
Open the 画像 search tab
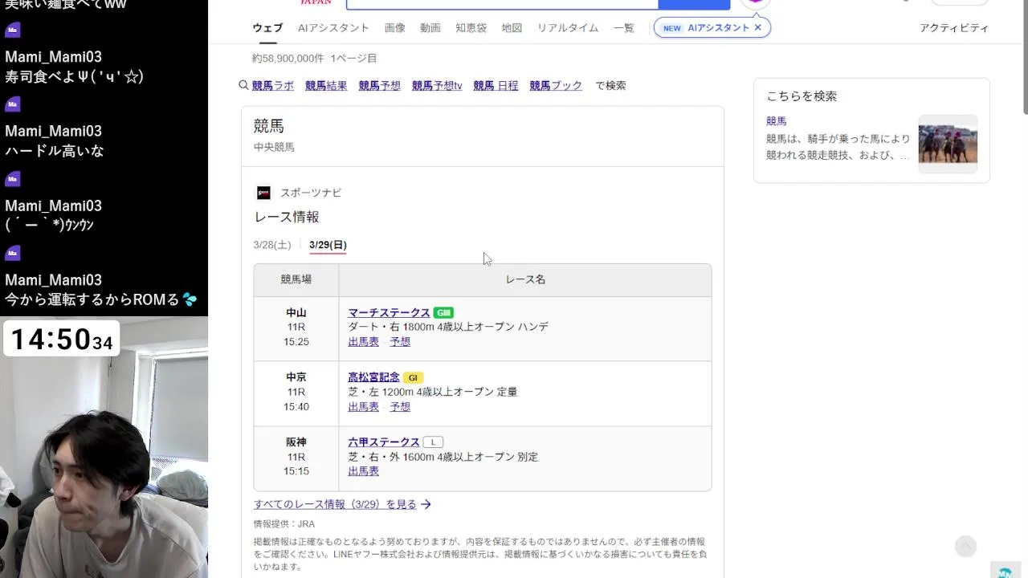tap(395, 27)
